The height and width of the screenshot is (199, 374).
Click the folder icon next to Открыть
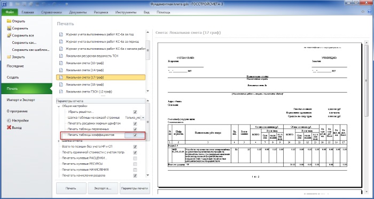(9, 21)
